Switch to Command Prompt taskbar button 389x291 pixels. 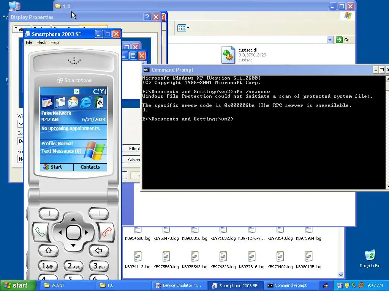(x=291, y=285)
